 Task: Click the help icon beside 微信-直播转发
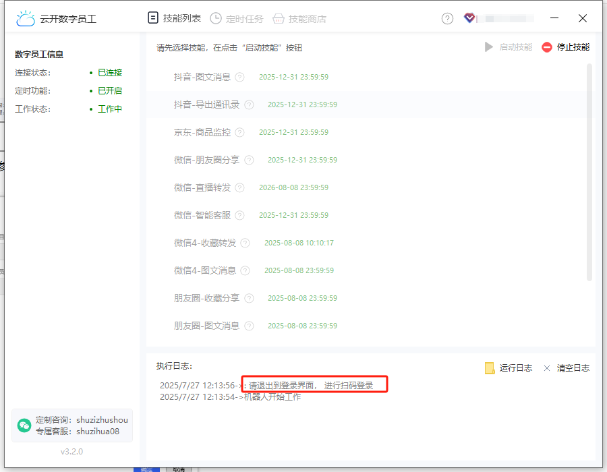[239, 188]
